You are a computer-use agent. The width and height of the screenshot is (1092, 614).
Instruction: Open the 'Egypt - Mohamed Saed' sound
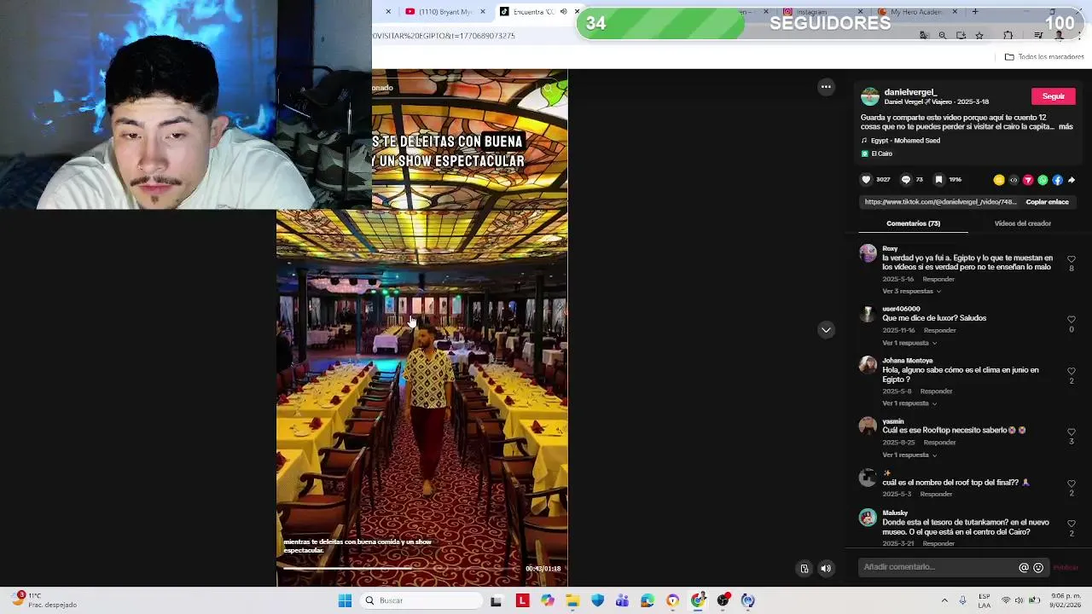pos(905,141)
